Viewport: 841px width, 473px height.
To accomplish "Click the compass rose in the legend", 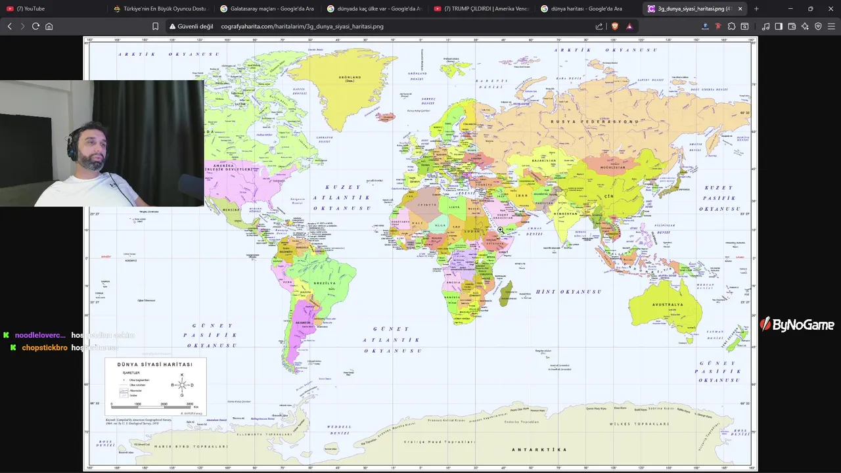I will tap(182, 385).
